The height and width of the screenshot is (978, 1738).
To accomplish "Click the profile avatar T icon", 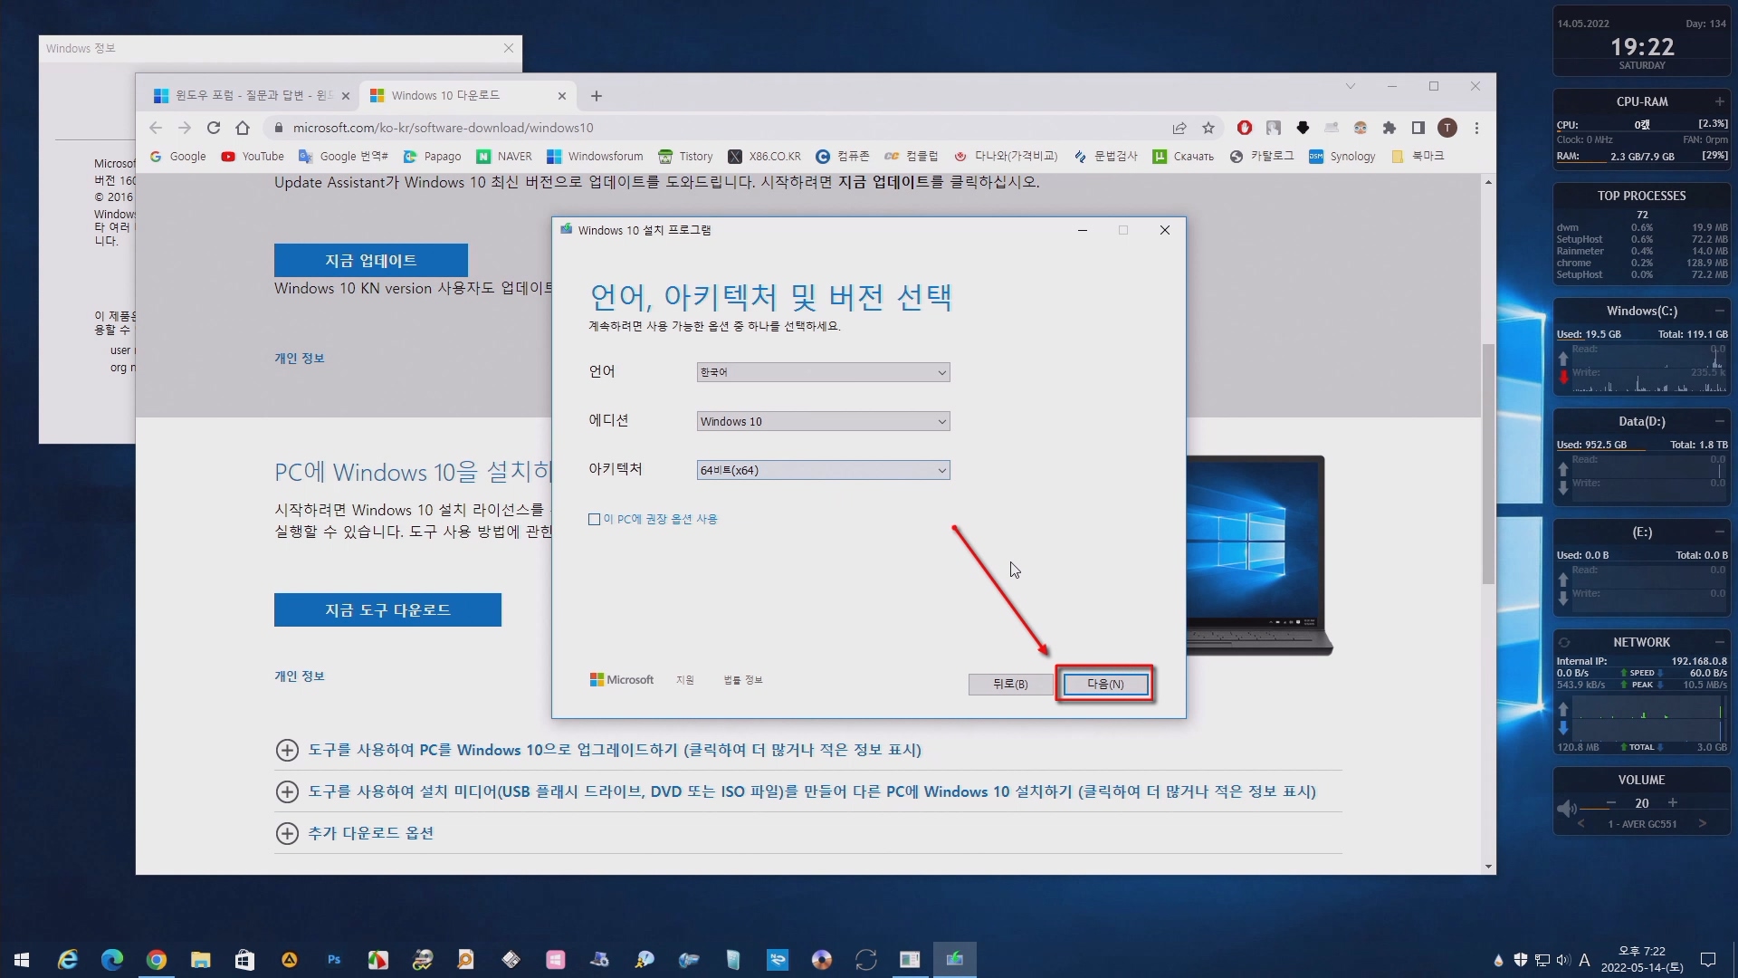I will (1447, 128).
